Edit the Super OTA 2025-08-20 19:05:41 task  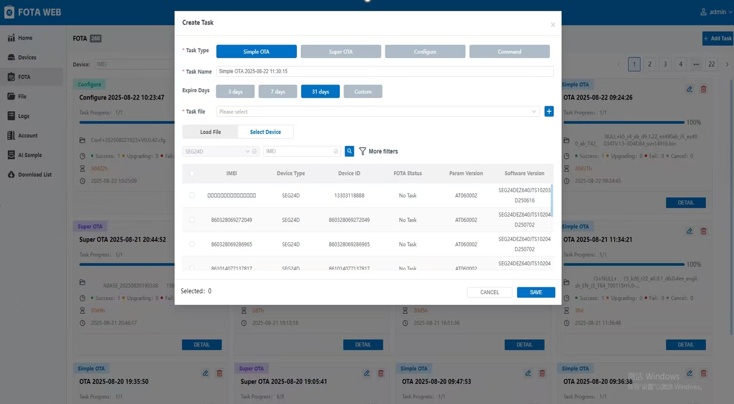point(367,373)
